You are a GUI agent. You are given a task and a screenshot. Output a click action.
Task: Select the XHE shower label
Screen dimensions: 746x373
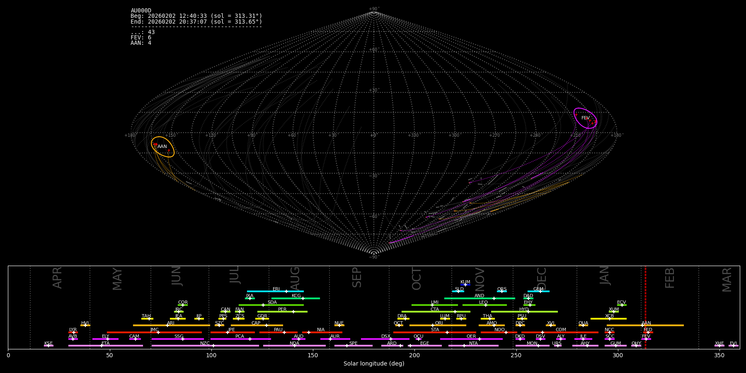(x=719, y=344)
